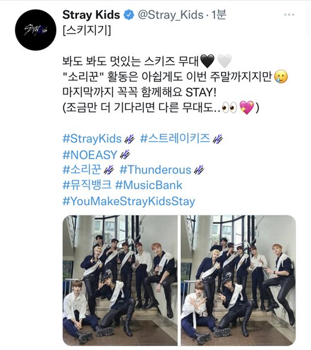Click the [스키지기] tweet text

click(x=87, y=30)
